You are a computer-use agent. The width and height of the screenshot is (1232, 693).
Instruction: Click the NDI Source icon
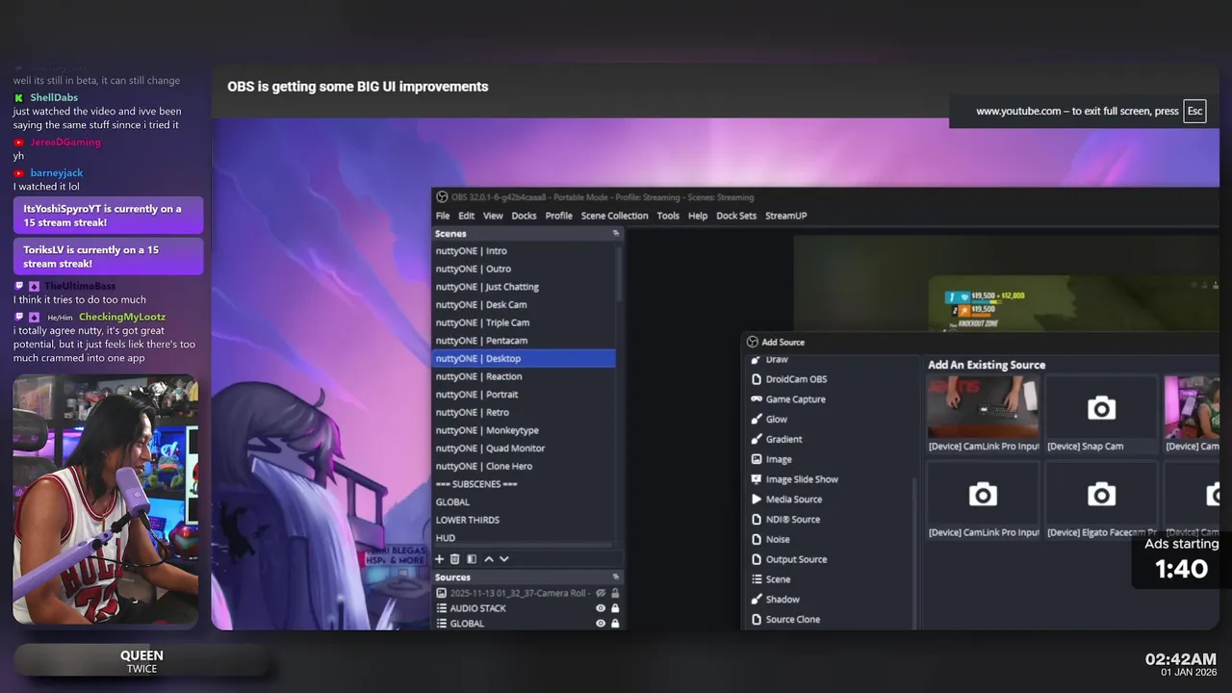point(757,520)
